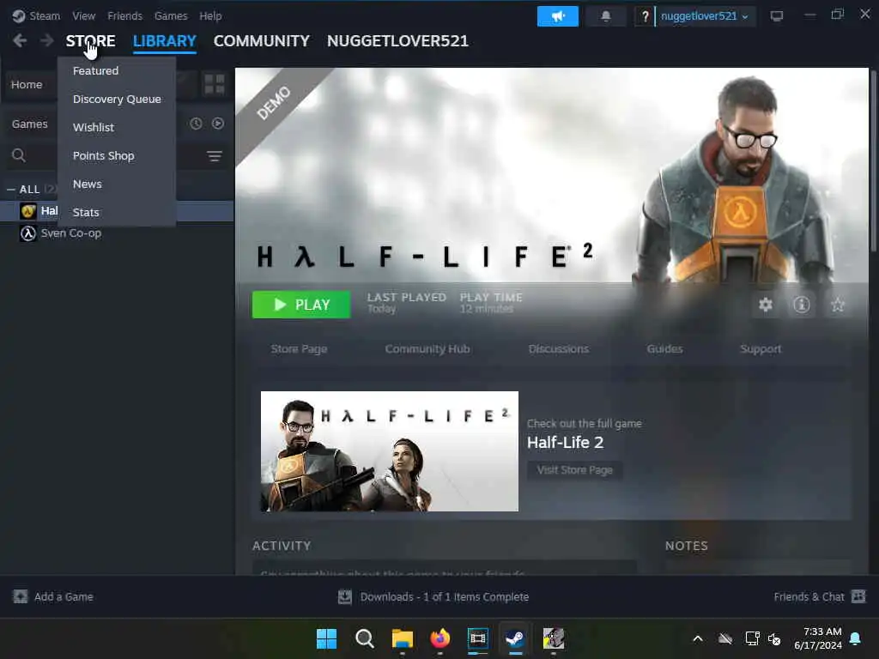Image resolution: width=879 pixels, height=659 pixels.
Task: Click the Add a Game plus icon
Action: click(21, 597)
